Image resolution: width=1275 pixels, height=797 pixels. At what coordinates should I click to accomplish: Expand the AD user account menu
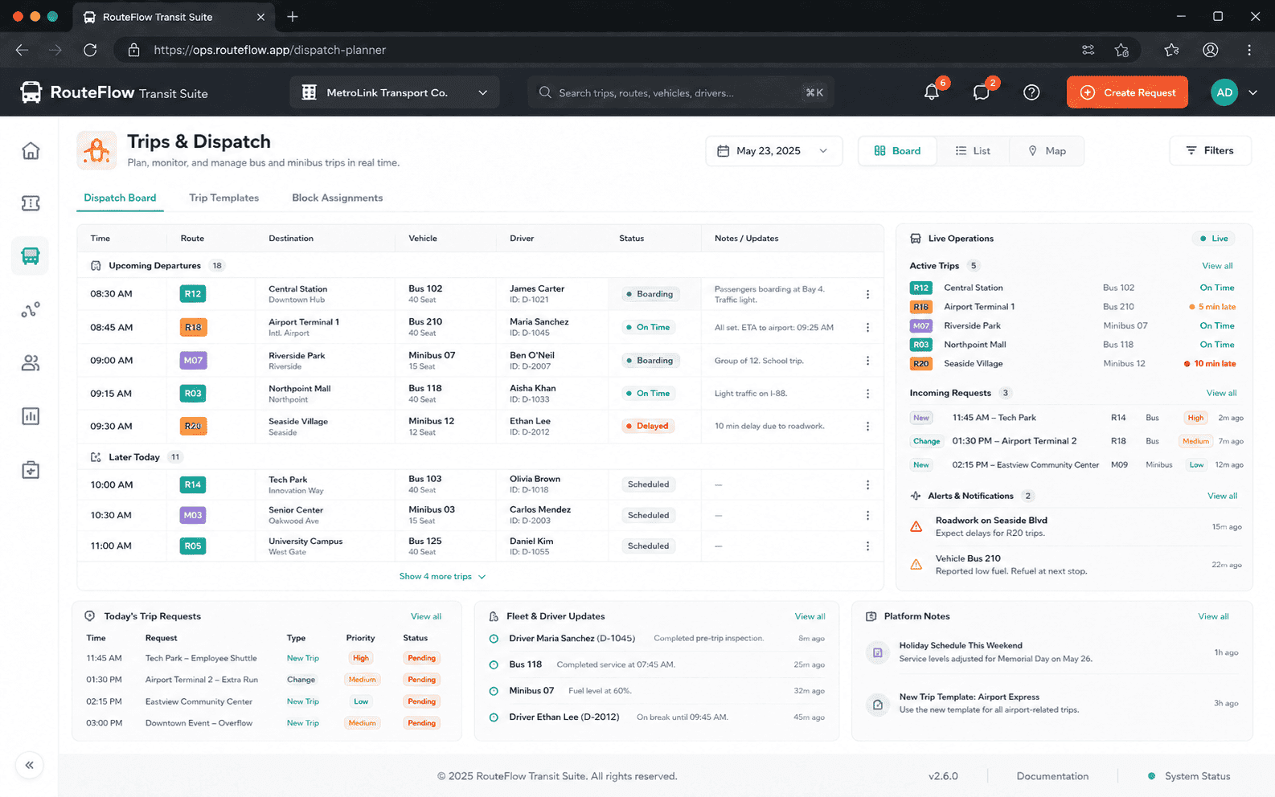(1252, 92)
